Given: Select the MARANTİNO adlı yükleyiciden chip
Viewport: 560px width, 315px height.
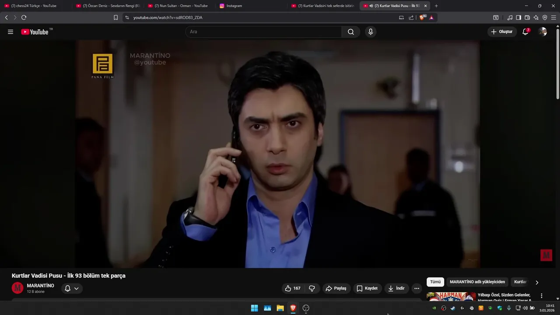Looking at the screenshot, I should pos(477,282).
